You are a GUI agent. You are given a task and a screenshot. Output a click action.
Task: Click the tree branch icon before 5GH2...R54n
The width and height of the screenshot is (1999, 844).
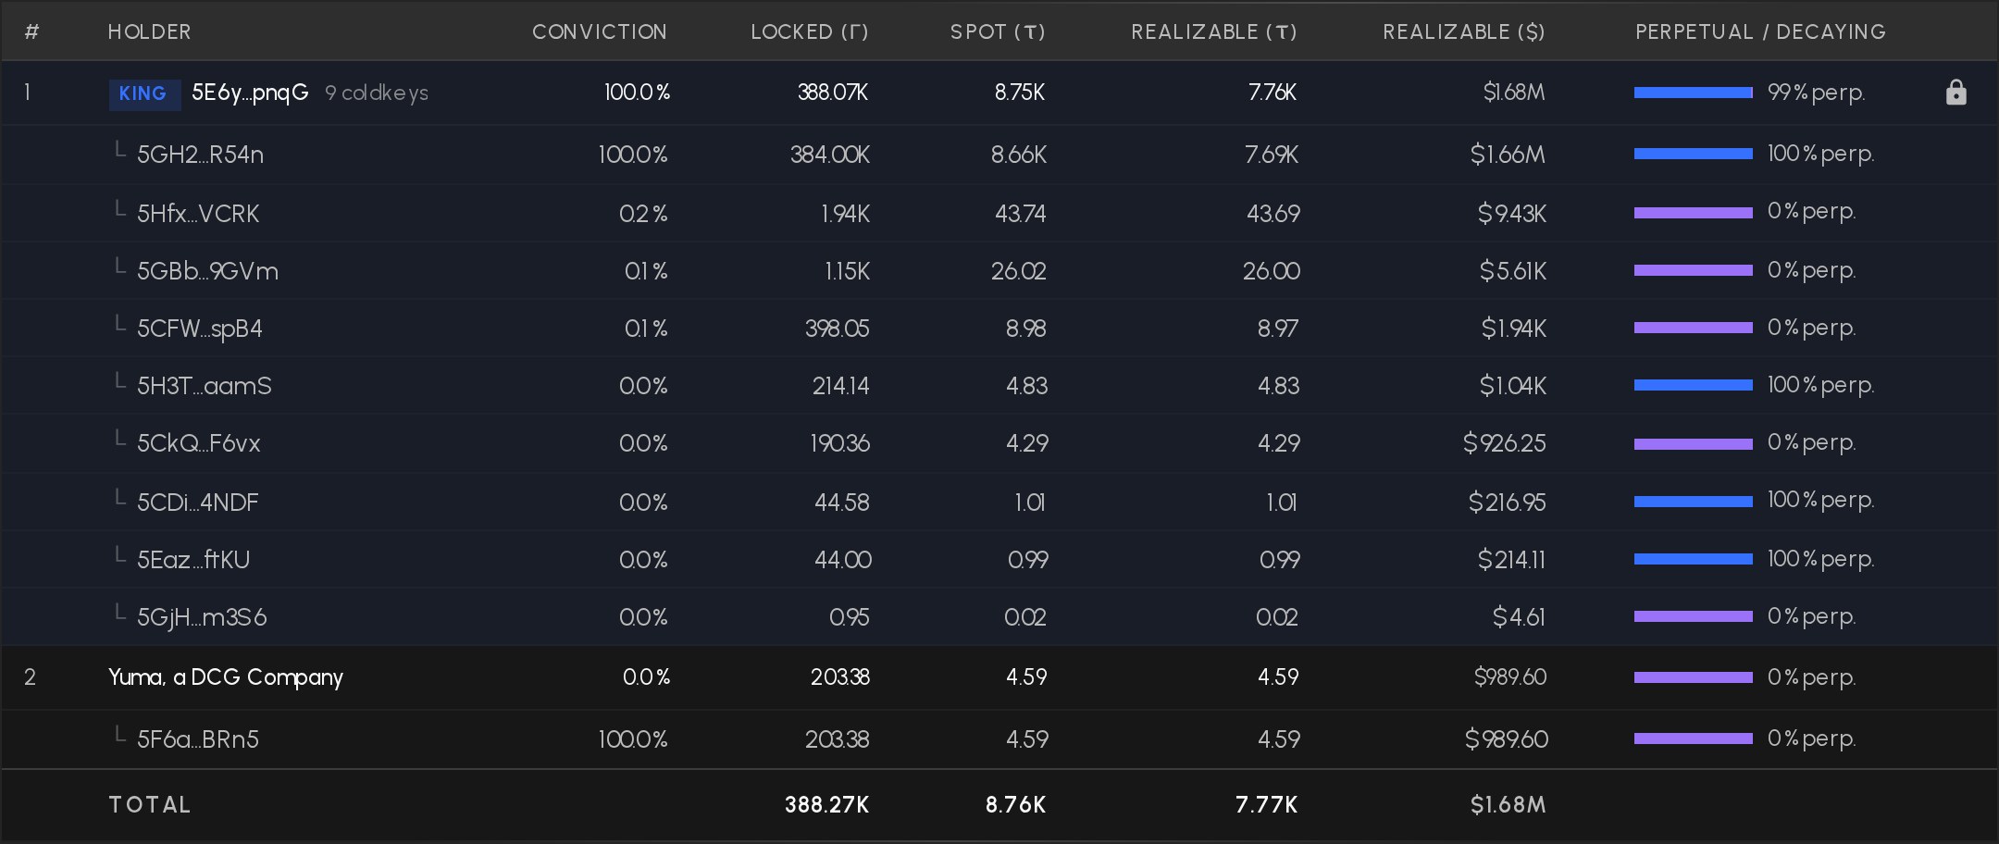(119, 151)
